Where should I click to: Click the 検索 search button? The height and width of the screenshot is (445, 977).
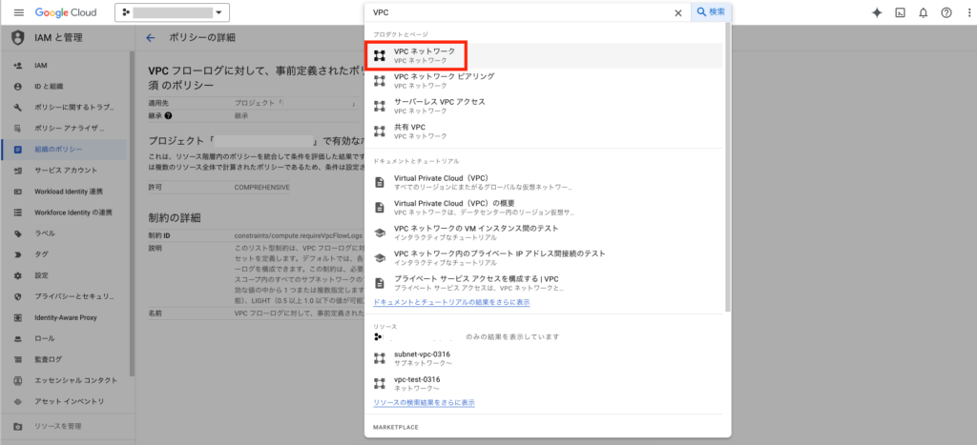[711, 12]
